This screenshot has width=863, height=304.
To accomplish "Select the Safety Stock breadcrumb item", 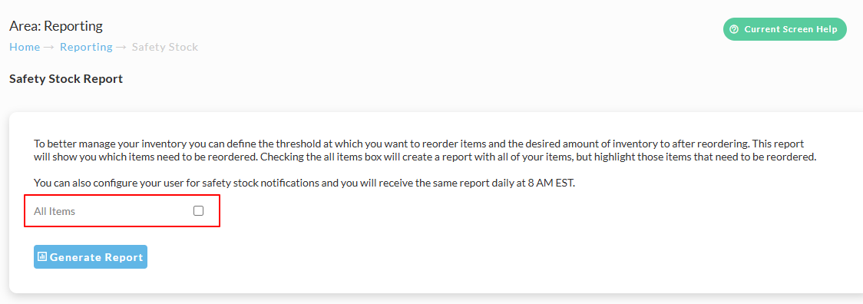I will pyautogui.click(x=165, y=47).
